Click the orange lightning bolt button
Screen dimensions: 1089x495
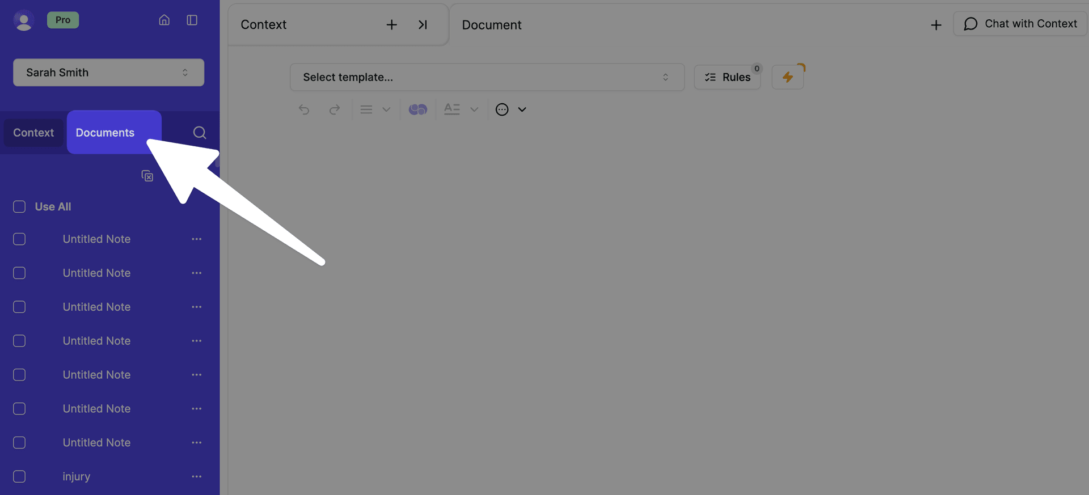(787, 77)
